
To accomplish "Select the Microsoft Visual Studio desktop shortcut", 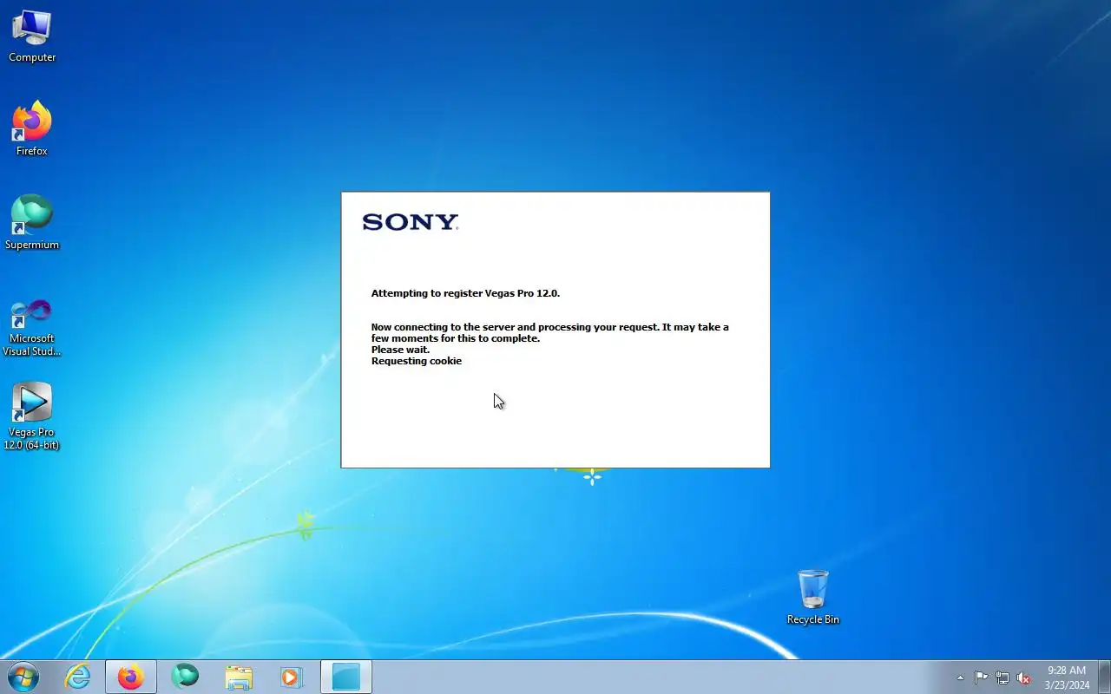I will (x=32, y=328).
